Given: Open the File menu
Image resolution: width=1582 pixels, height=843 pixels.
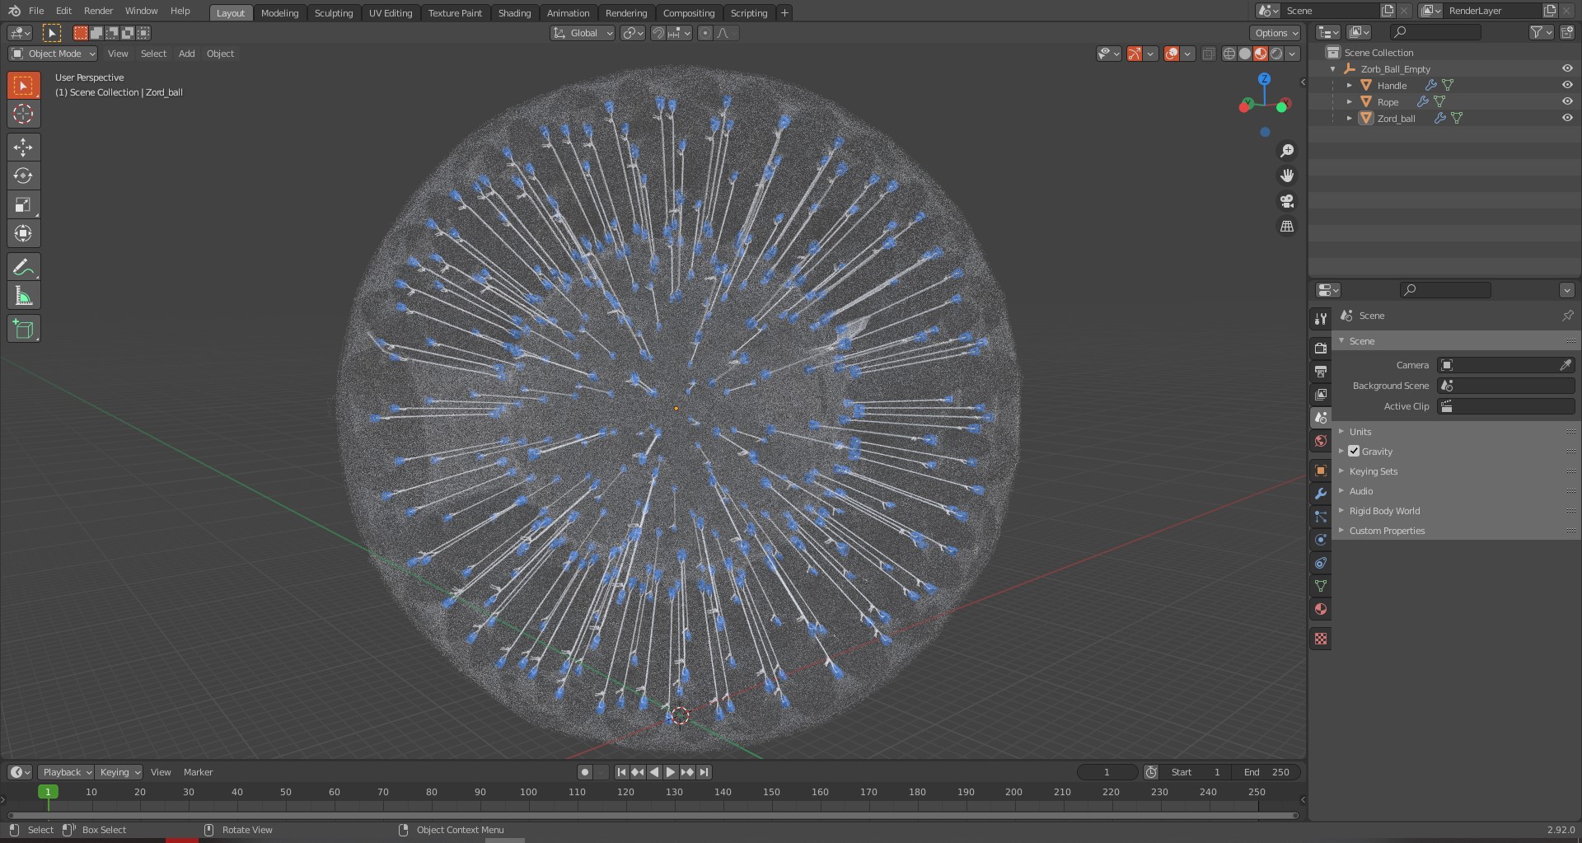Looking at the screenshot, I should [x=36, y=11].
